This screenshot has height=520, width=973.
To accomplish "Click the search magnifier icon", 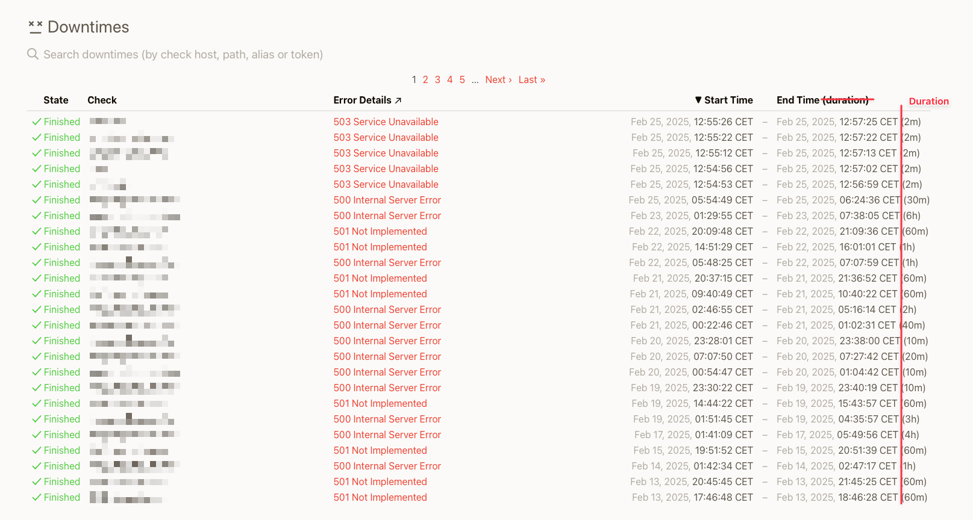I will tap(33, 54).
